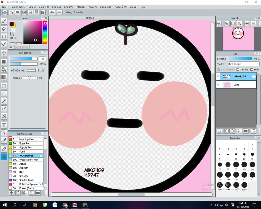Open settings gear of Watercolor brush
Image resolution: width=261 pixels, height=209 pixels.
(41, 155)
